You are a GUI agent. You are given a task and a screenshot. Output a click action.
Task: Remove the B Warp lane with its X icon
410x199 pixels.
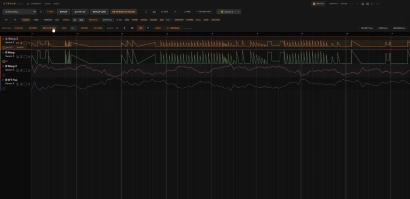coord(3,52)
